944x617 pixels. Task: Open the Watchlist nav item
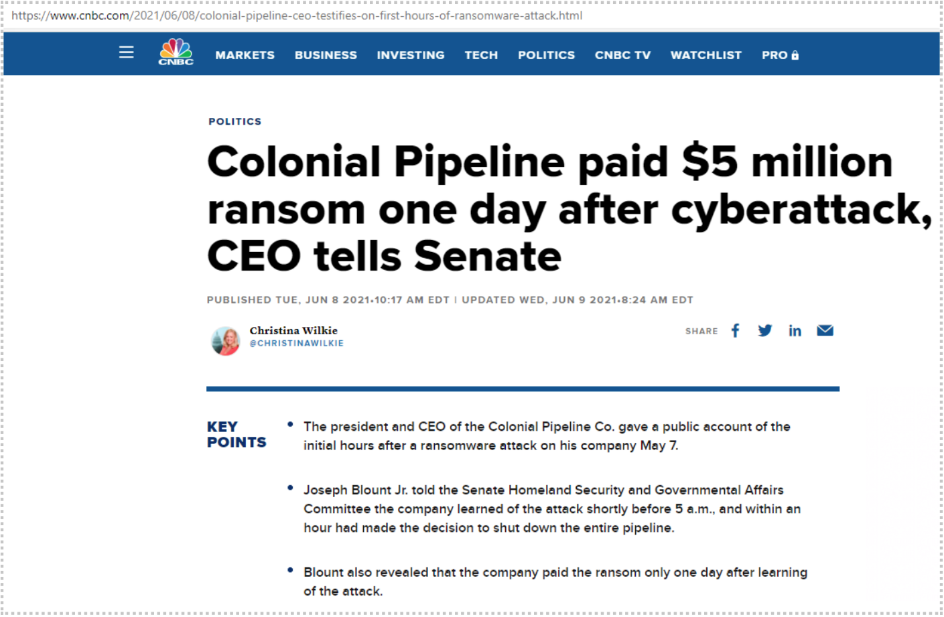tap(706, 55)
